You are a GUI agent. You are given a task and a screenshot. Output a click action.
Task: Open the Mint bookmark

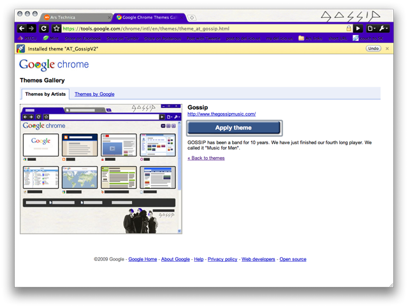click(x=51, y=38)
